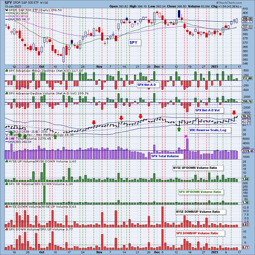Click the Close 398.50 header value
255x255 pixels.
coord(177,6)
